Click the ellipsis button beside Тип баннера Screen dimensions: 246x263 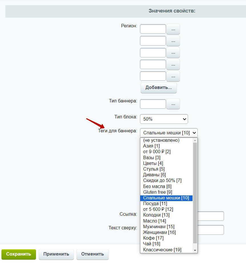point(173,104)
